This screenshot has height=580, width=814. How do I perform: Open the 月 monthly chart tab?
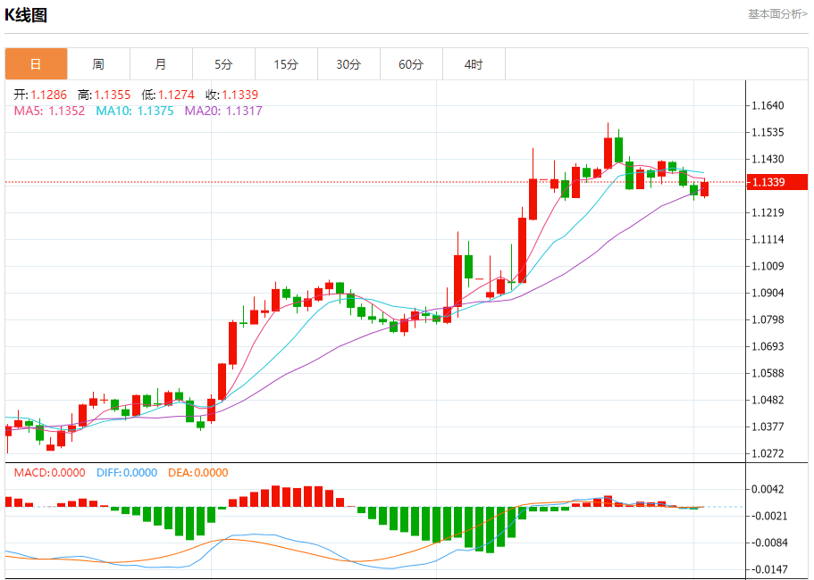pos(161,64)
